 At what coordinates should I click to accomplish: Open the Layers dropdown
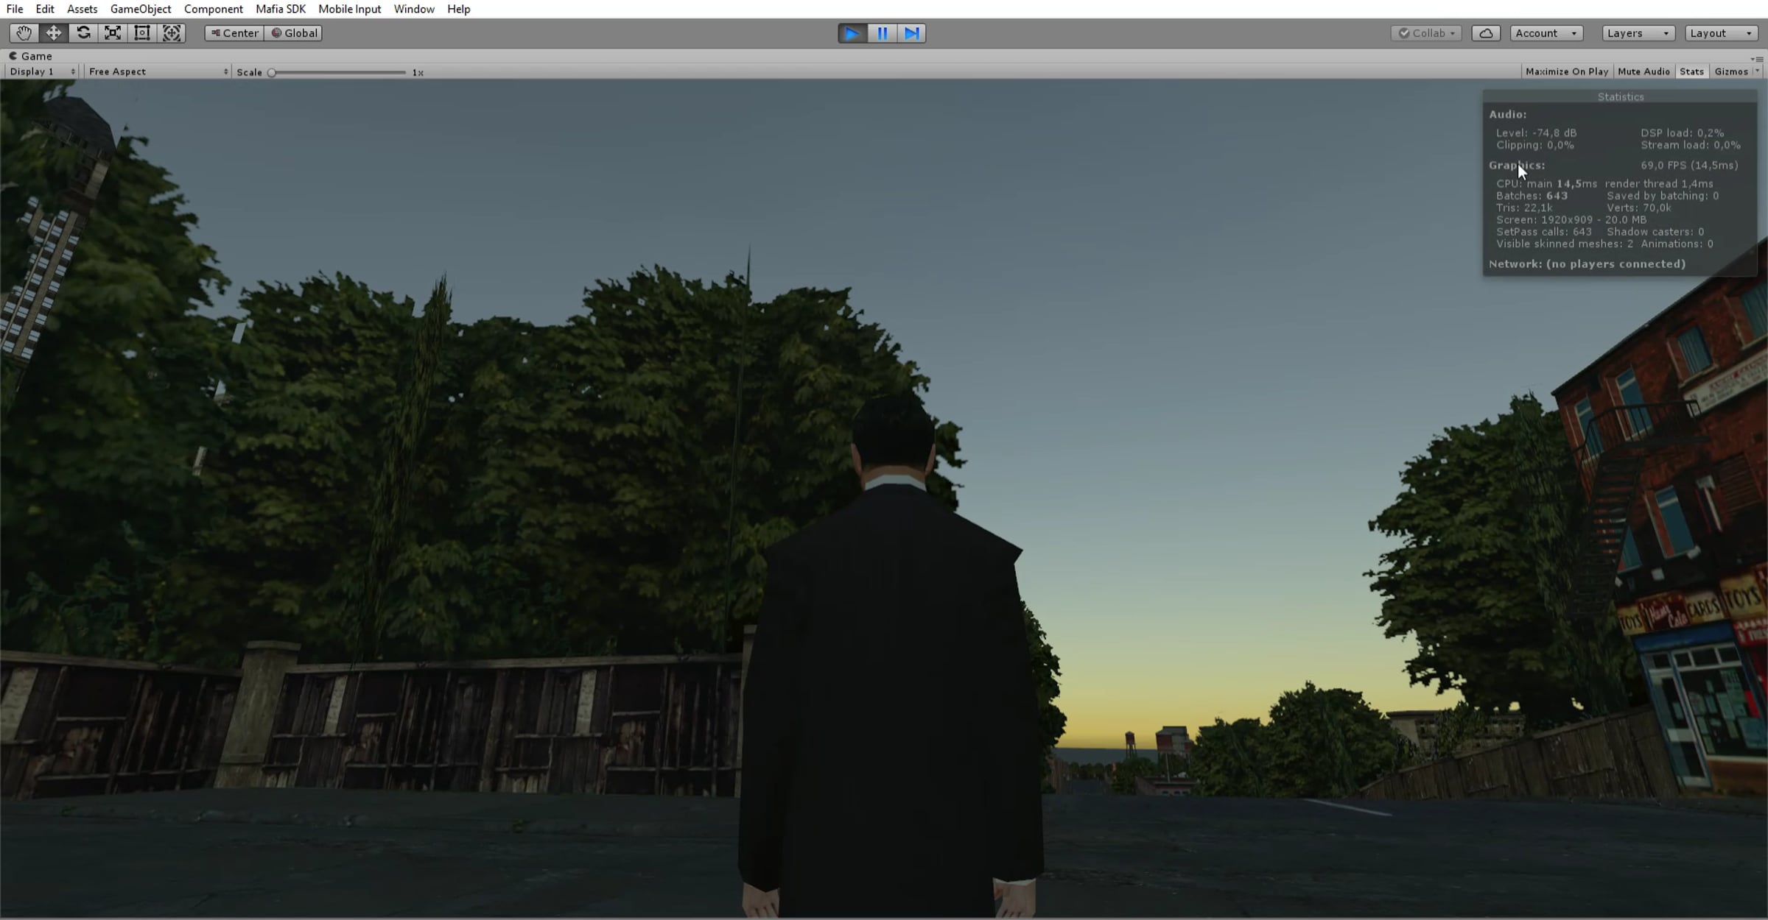[x=1638, y=33]
